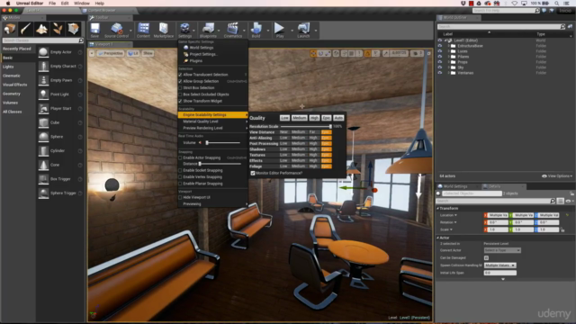Click the lock icon in Details panel header
This screenshot has width=576, height=324.
pyautogui.click(x=571, y=193)
